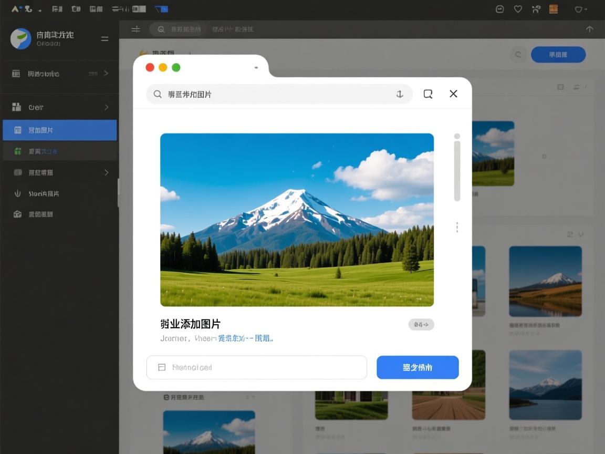Image resolution: width=605 pixels, height=454 pixels.
Task: Click the vertical three-dot icon beside the image
Action: 457,227
